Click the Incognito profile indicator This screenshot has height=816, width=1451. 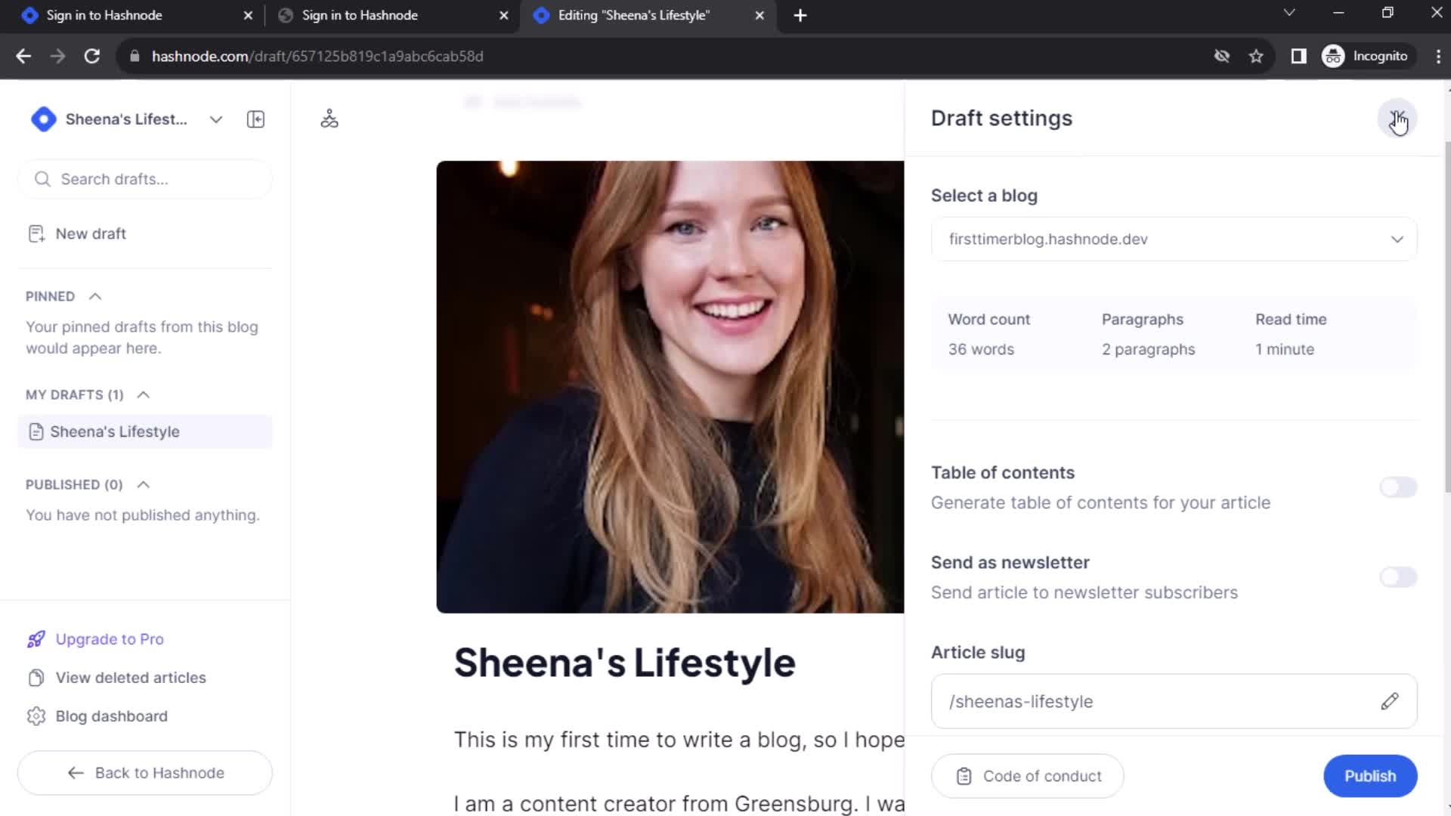(x=1366, y=56)
